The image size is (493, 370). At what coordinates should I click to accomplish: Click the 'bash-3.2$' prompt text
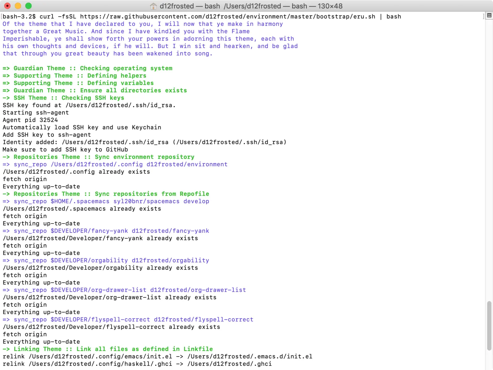pos(19,17)
